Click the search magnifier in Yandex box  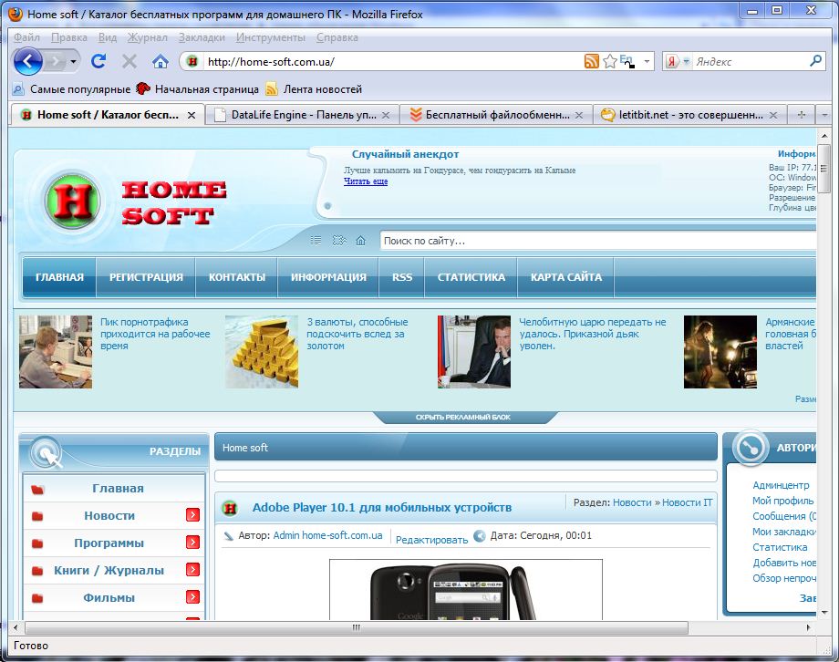coord(816,61)
